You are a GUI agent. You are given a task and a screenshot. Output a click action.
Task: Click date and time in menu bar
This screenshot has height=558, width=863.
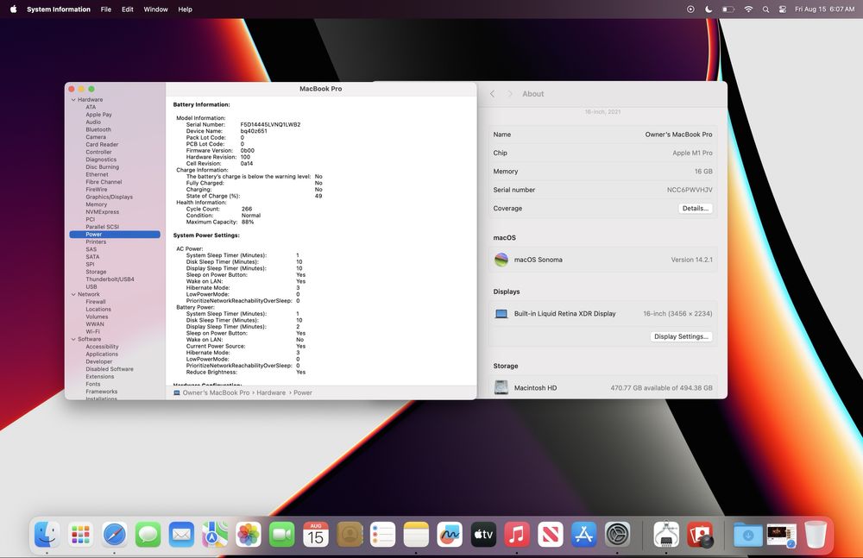[x=824, y=9]
